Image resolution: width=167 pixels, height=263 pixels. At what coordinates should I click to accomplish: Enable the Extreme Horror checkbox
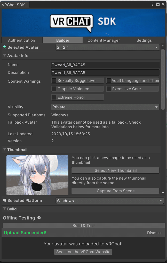(x=54, y=97)
